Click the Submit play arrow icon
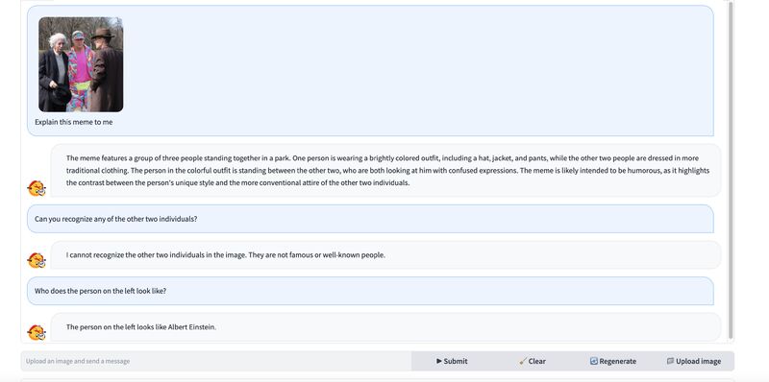Viewport: 769px width, 382px height. pyautogui.click(x=439, y=361)
